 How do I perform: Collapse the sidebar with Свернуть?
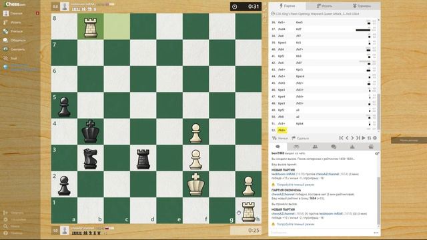13,213
